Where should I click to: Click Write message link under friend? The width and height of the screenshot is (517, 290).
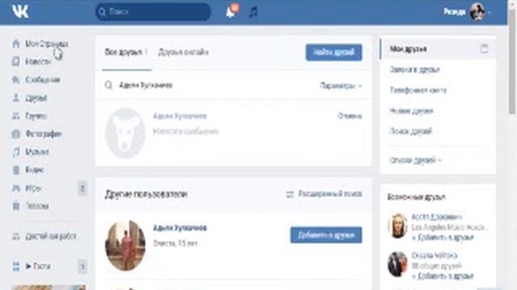tap(186, 131)
